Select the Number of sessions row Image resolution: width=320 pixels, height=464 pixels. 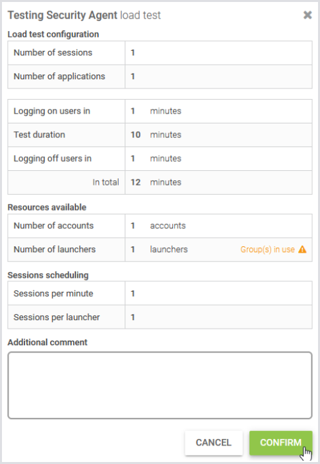click(x=160, y=53)
